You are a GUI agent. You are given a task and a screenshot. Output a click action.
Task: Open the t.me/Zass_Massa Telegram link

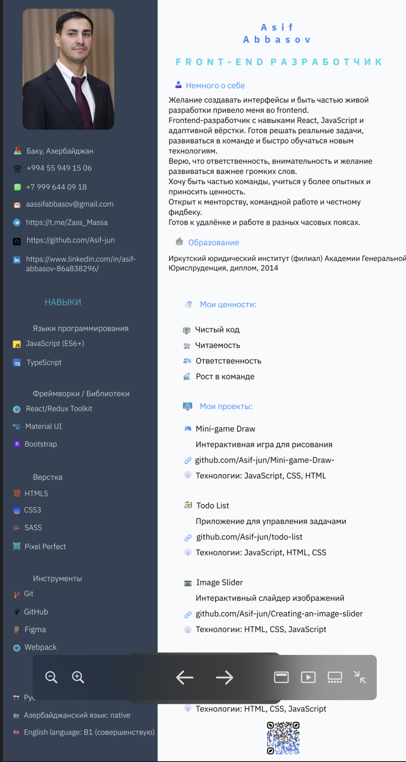[x=67, y=222]
